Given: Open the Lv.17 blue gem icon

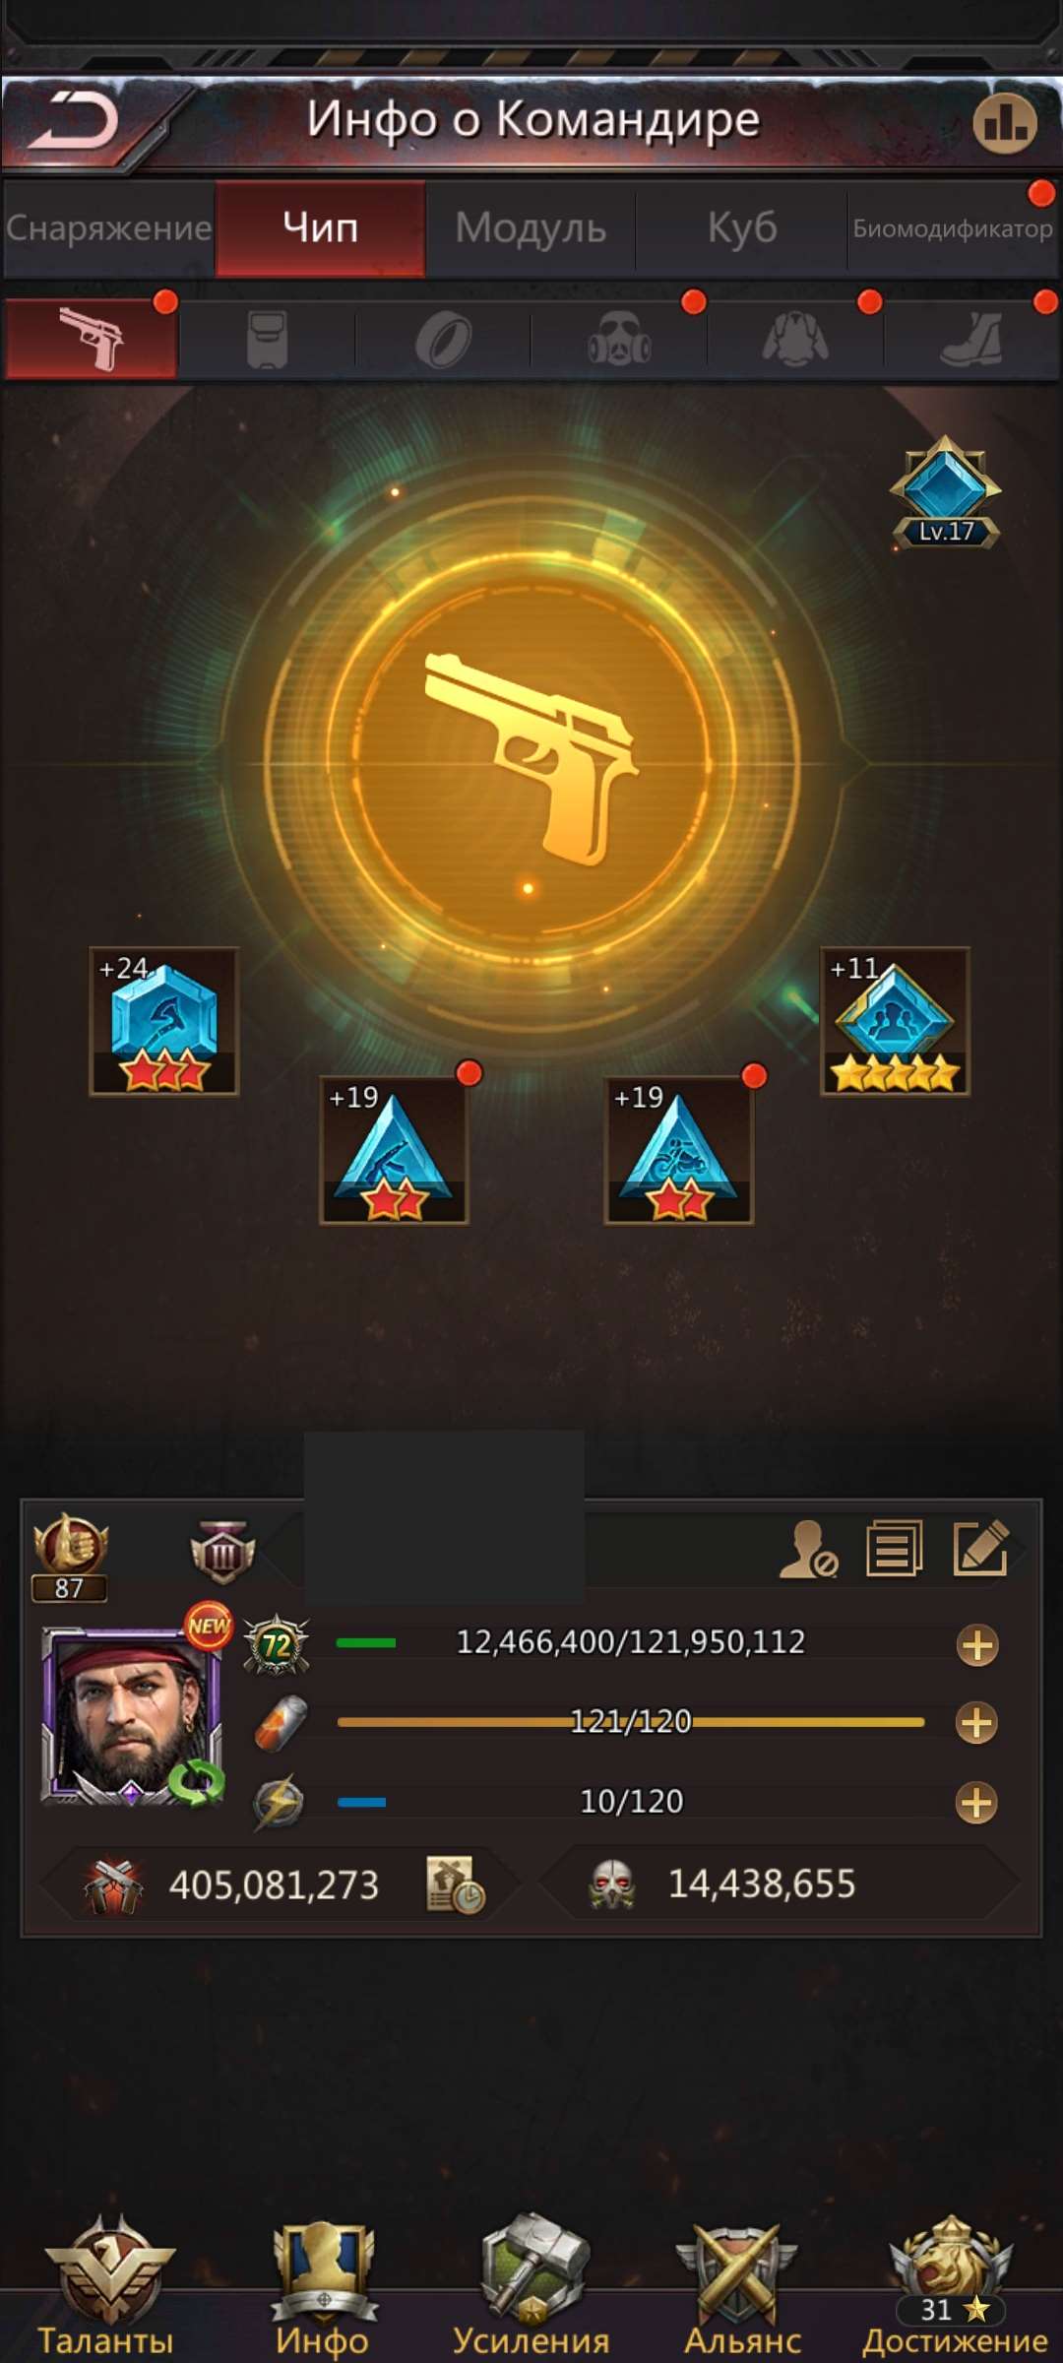Looking at the screenshot, I should pos(946,491).
